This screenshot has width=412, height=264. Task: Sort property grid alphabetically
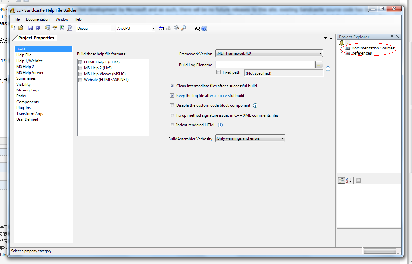click(348, 180)
